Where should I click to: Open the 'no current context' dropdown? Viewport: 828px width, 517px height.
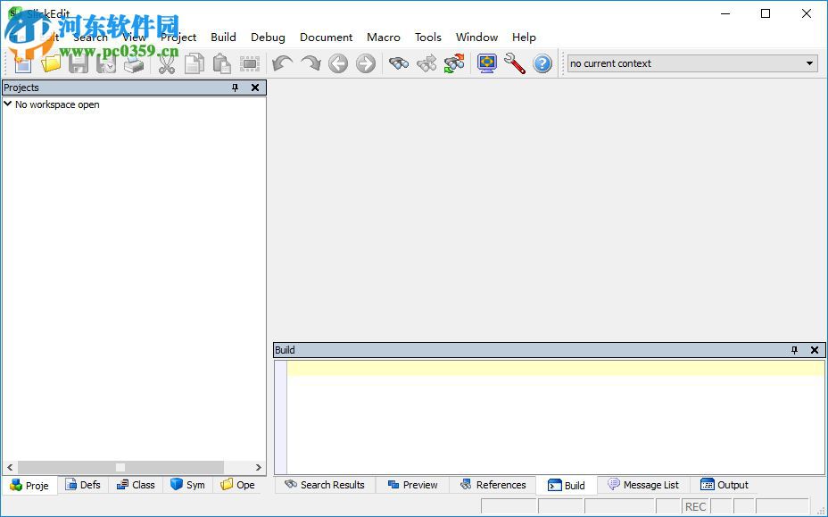pyautogui.click(x=810, y=63)
